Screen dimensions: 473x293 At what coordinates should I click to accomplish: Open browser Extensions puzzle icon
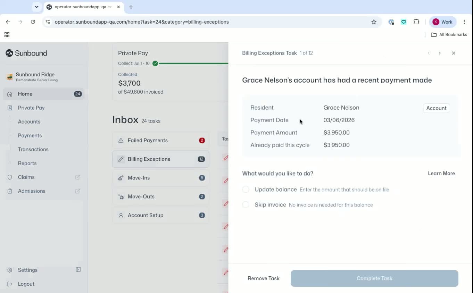tap(416, 22)
